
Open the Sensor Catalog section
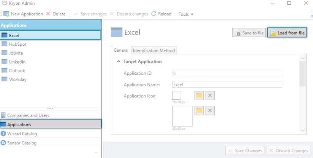[x=22, y=143]
